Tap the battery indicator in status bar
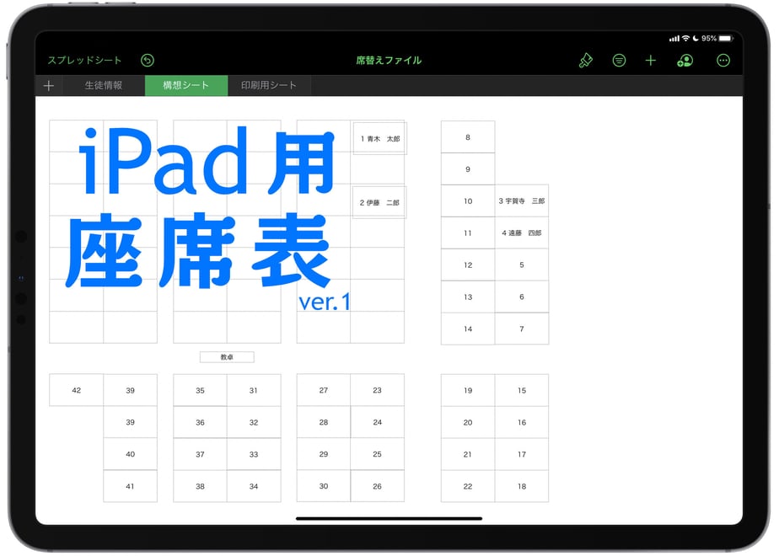779x556 pixels. coord(726,38)
